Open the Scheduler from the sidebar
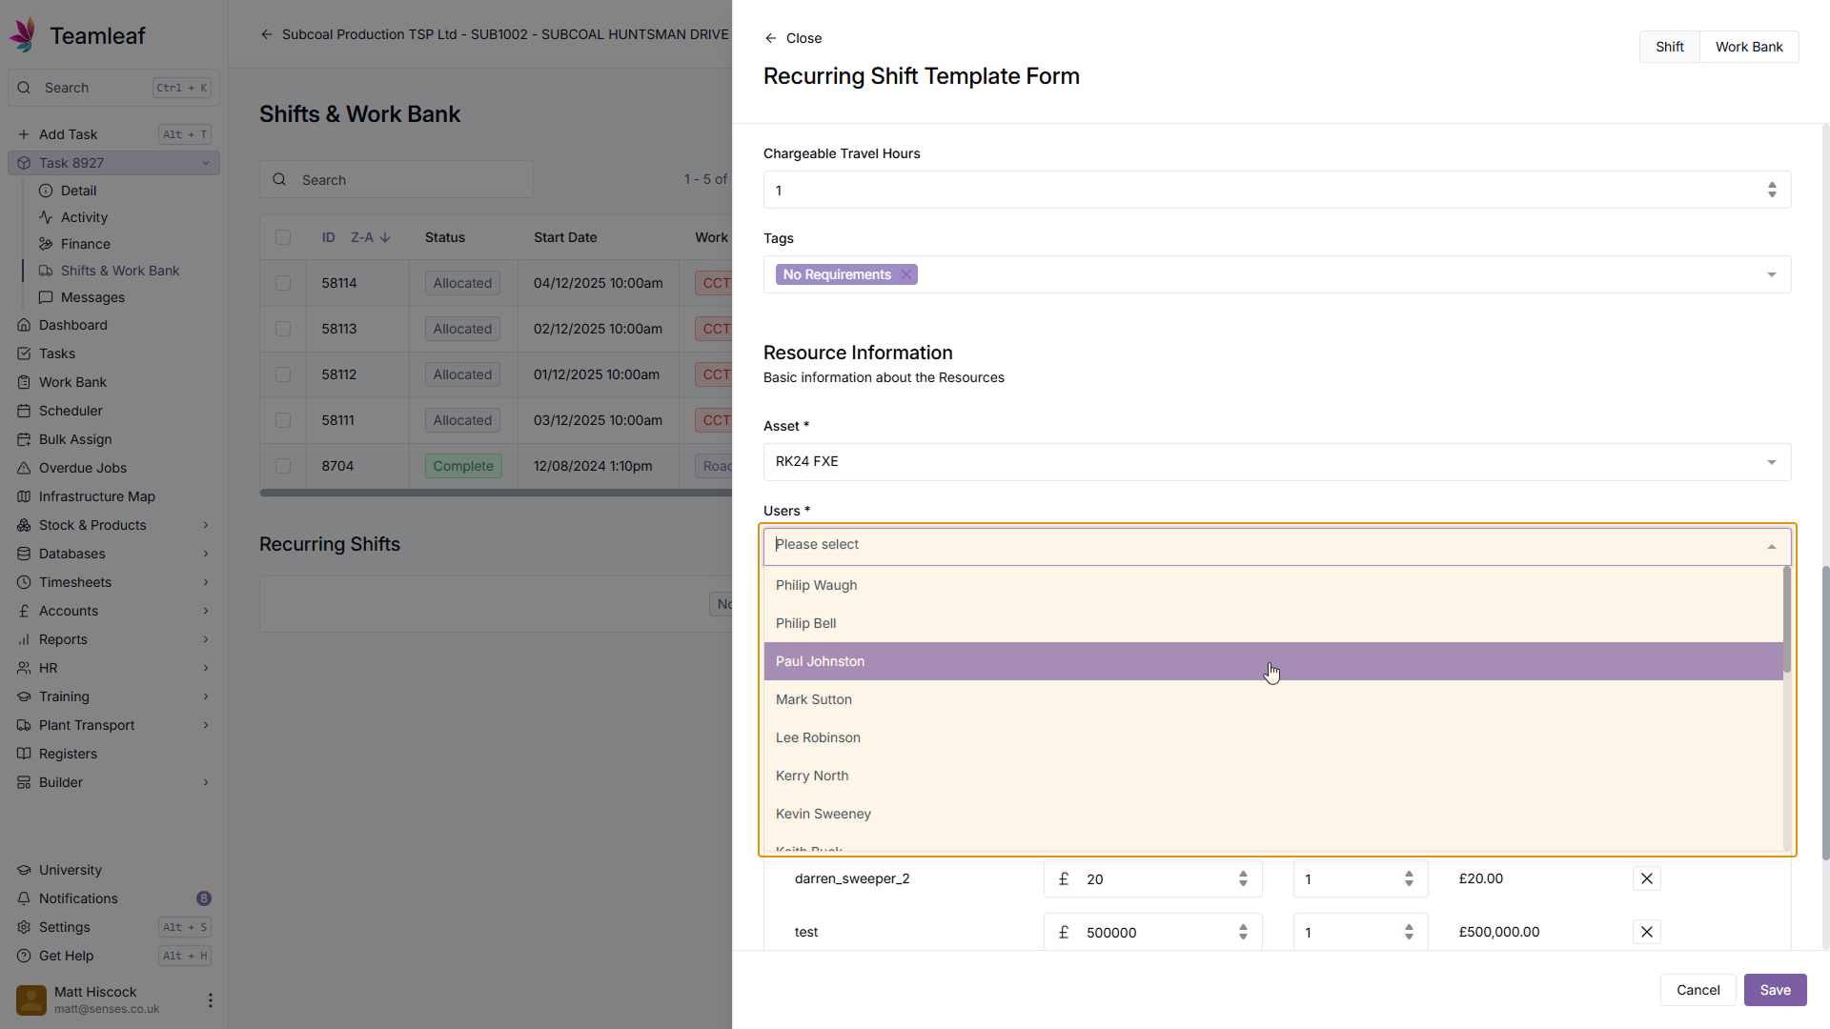Screen dimensions: 1830x1029 [71, 411]
